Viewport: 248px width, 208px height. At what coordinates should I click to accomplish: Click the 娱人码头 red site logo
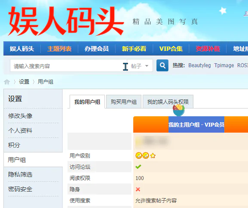[66, 21]
